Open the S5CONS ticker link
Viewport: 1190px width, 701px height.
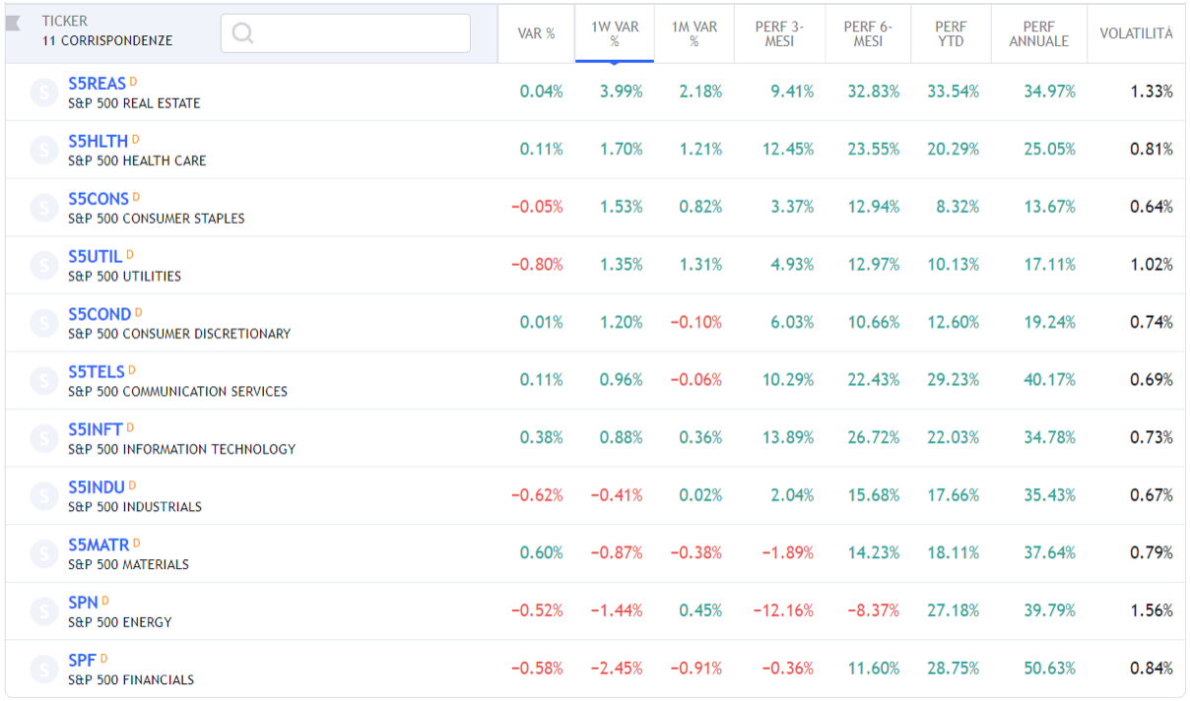pyautogui.click(x=99, y=199)
